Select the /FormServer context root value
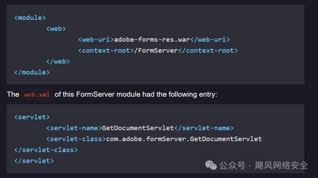The height and width of the screenshot is (178, 318). [156, 51]
